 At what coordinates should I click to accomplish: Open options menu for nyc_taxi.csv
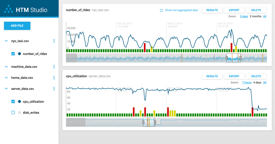coord(54,41)
